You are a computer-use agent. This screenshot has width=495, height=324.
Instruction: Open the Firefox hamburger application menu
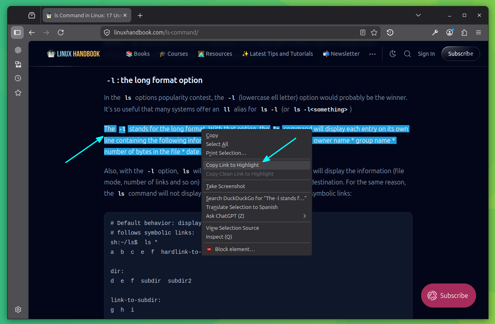click(x=479, y=32)
